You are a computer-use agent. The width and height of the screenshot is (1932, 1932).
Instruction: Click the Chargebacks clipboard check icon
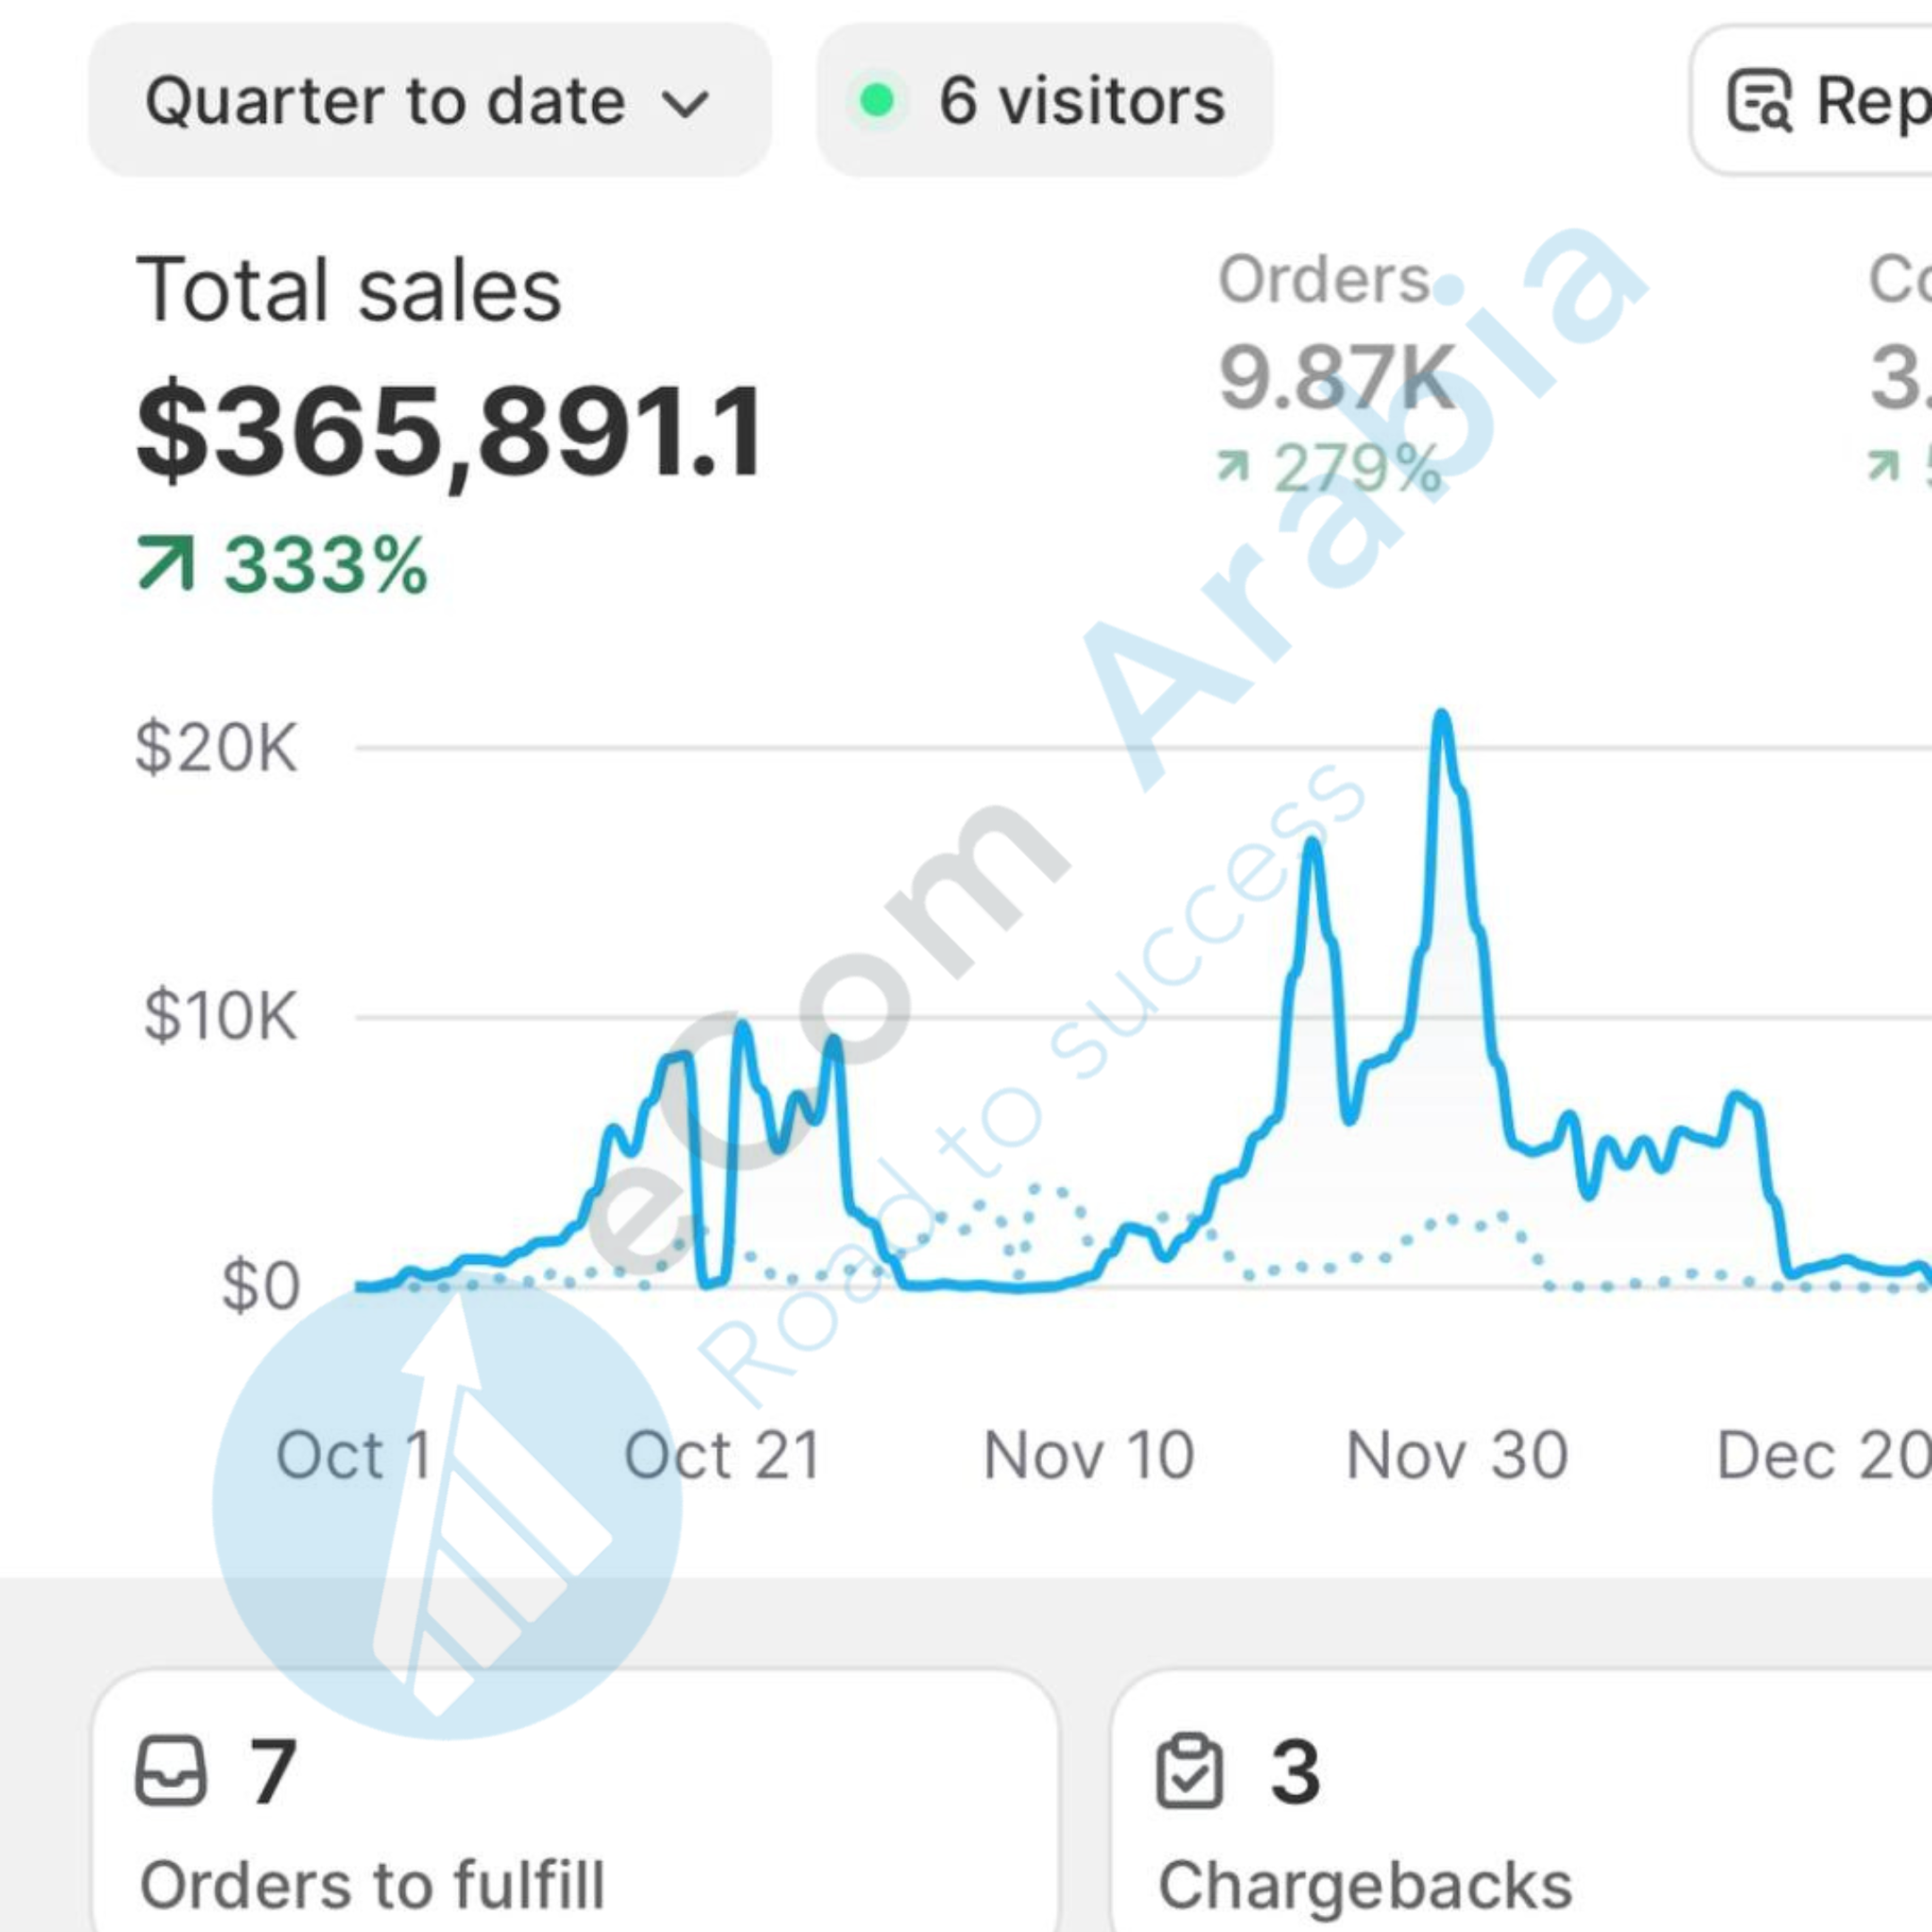click(x=1189, y=1771)
